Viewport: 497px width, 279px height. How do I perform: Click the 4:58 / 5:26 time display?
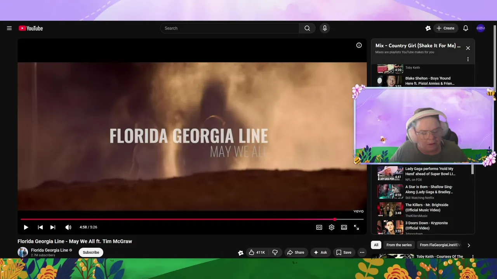pyautogui.click(x=88, y=227)
